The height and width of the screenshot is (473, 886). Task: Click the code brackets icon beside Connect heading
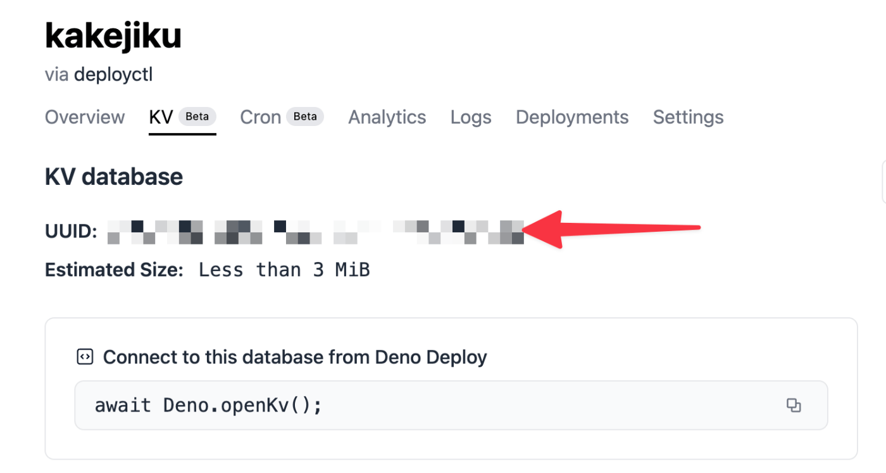click(x=85, y=357)
